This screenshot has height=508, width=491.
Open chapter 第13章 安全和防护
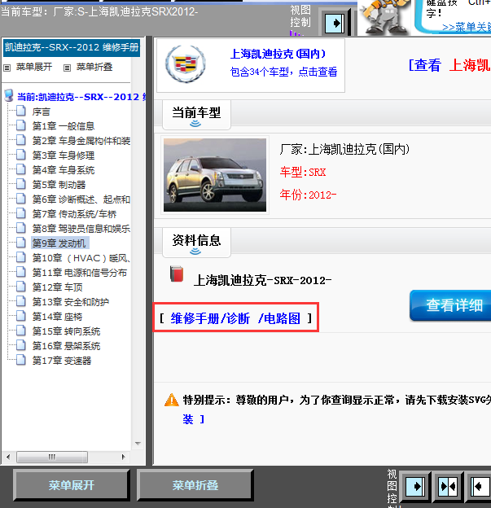click(x=70, y=302)
